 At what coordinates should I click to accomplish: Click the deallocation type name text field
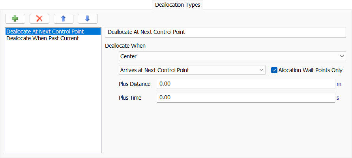click(225, 32)
